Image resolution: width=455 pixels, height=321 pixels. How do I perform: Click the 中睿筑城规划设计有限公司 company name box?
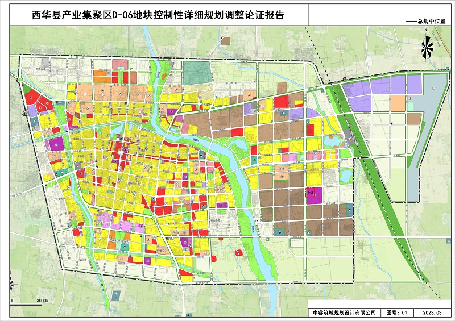(345, 312)
